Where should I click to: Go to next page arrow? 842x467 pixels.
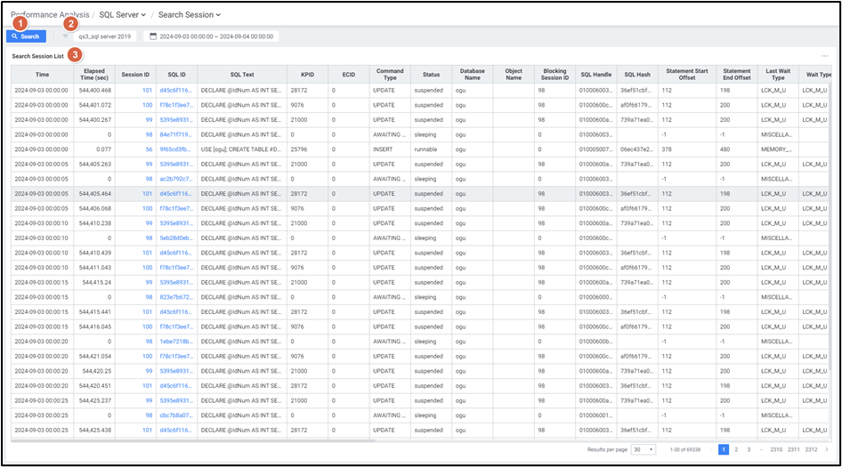826,449
